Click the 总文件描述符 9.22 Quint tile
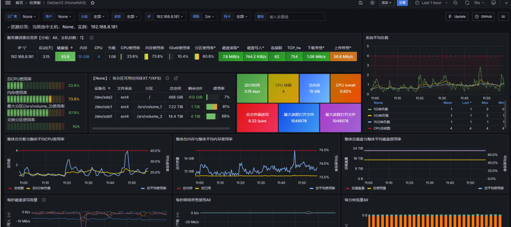The width and height of the screenshot is (511, 227). click(257, 118)
